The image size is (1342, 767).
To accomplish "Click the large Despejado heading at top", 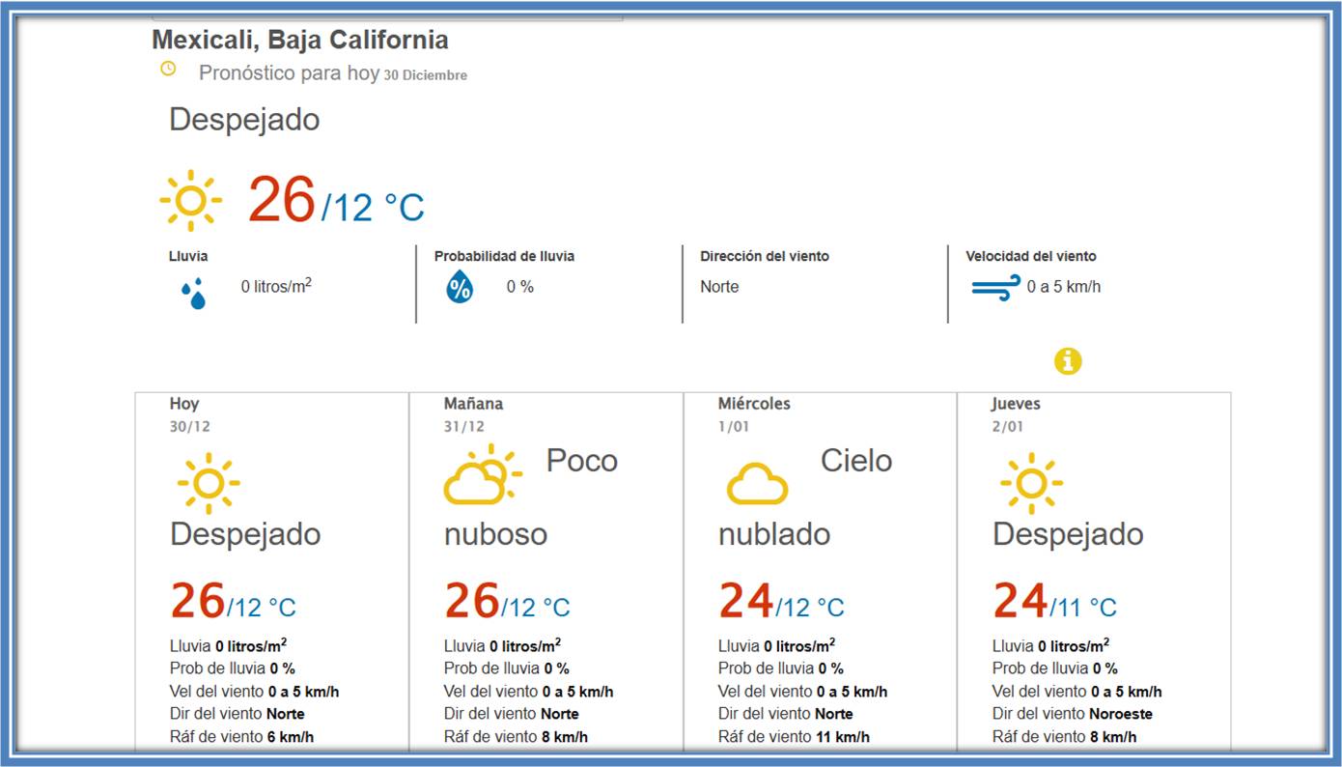I will coord(244,120).
